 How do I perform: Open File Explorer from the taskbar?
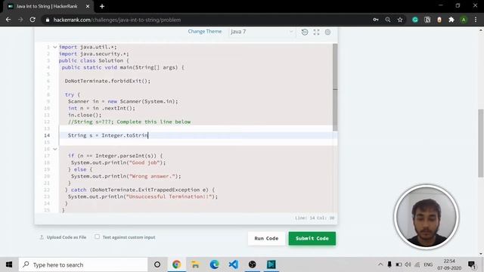coord(195,264)
